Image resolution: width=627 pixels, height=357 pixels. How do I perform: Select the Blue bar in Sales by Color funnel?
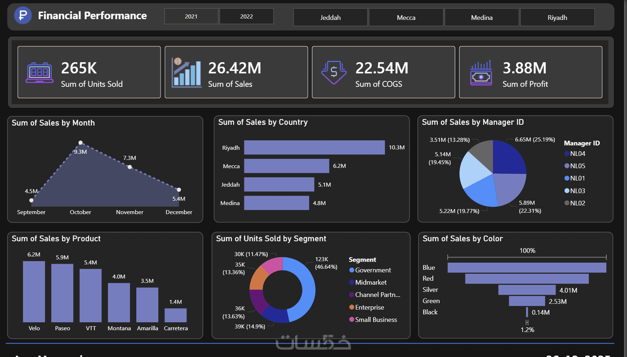point(527,268)
